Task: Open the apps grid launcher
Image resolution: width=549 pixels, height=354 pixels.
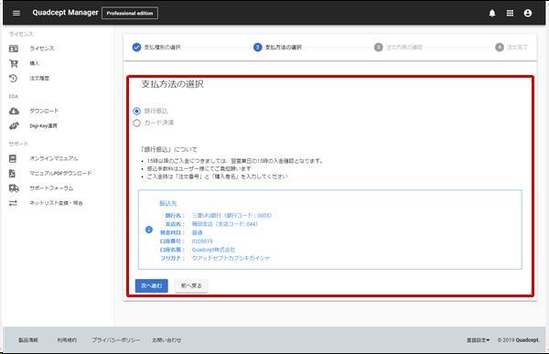Action: pos(510,13)
